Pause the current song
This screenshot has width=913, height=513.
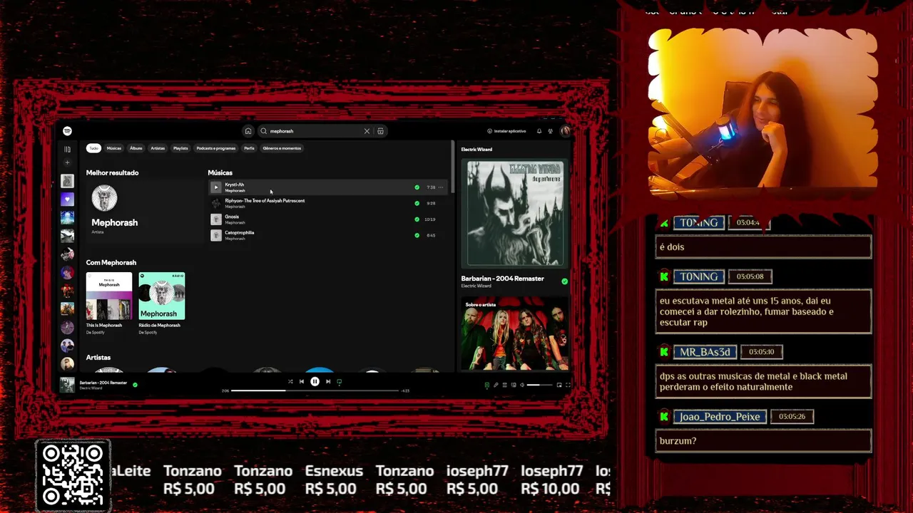[x=315, y=382]
